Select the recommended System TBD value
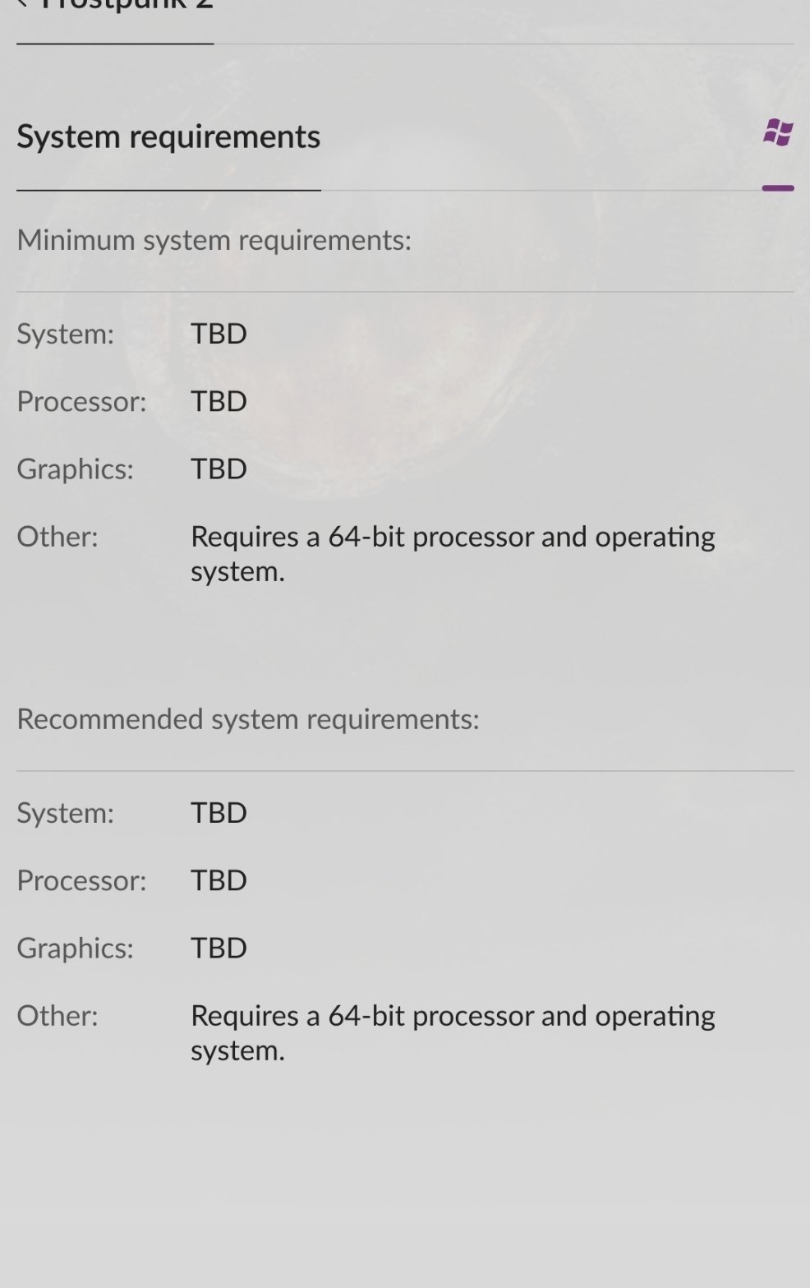Screen dimensions: 810x1288 coord(219,813)
